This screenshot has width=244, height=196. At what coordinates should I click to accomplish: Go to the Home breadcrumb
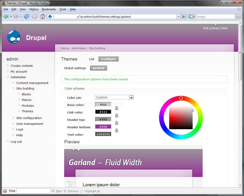tap(65, 48)
